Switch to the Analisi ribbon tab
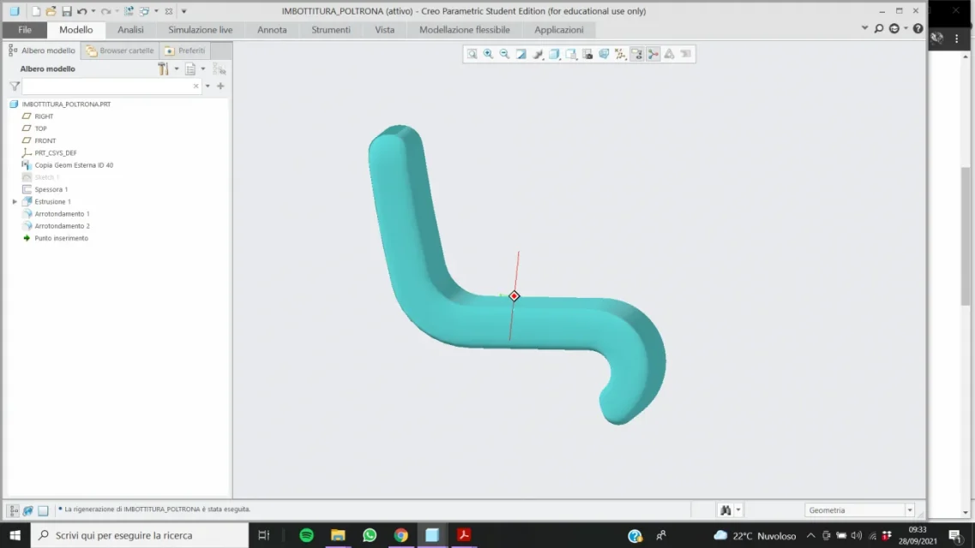975x548 pixels. tap(130, 30)
